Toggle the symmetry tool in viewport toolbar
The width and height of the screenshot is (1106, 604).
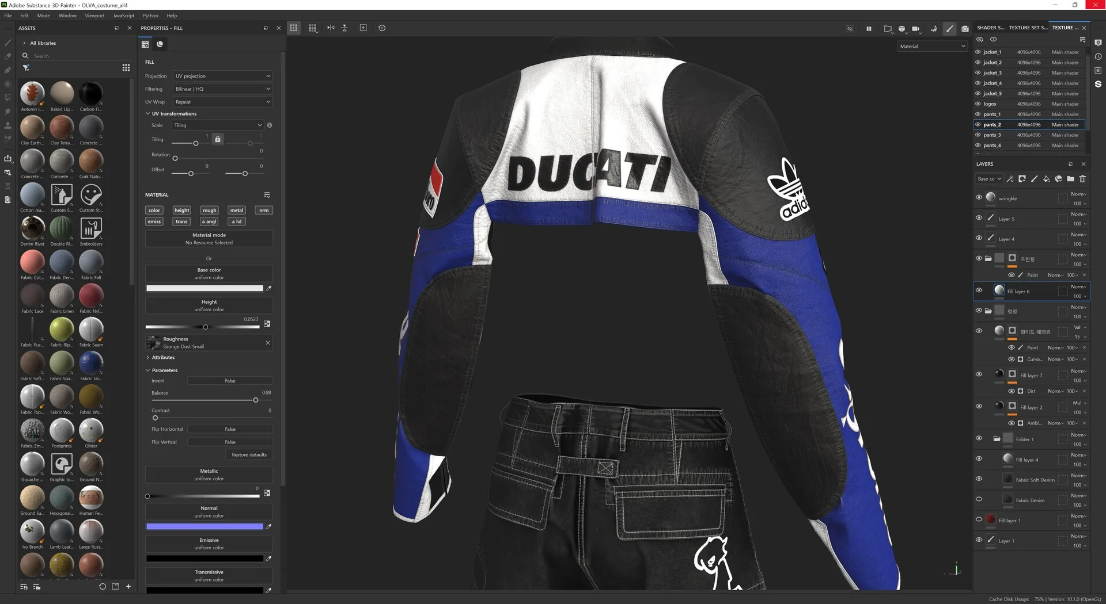click(331, 28)
